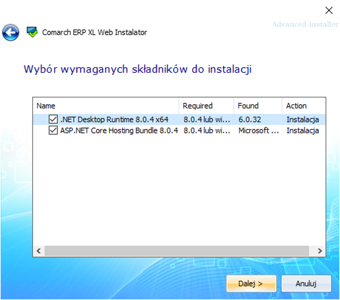The height and width of the screenshot is (300, 340).
Task: Click Instalacja in the ASP.NET Core row
Action: [x=303, y=130]
